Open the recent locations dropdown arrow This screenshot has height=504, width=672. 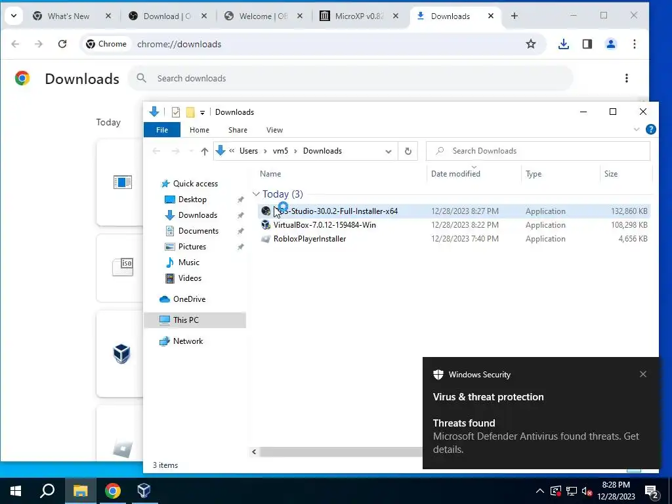point(191,151)
